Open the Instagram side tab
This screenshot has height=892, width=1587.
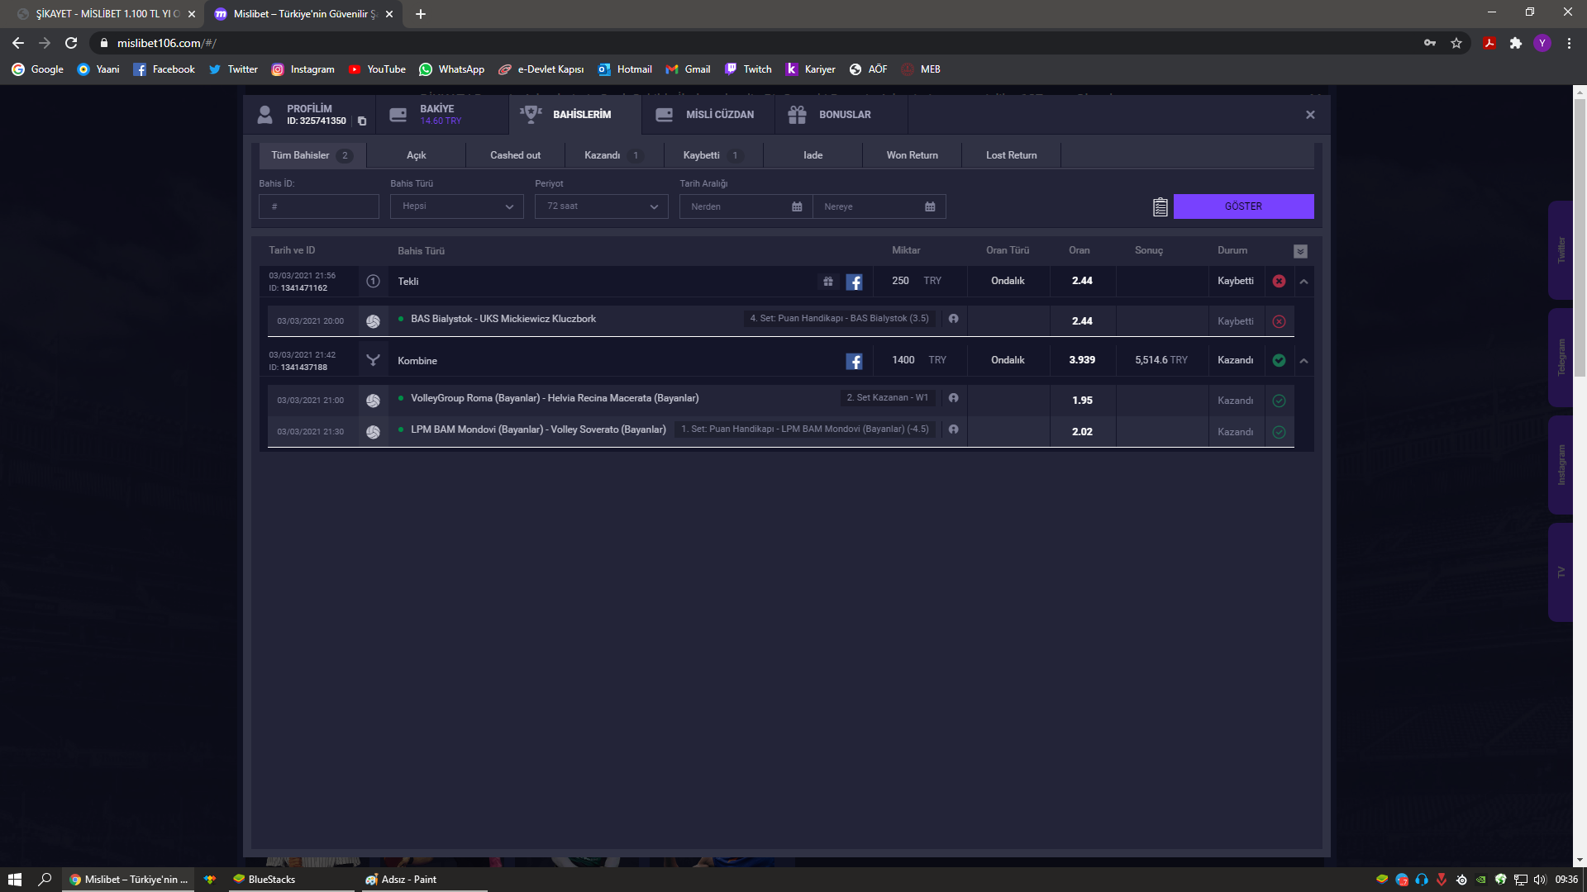[1561, 465]
